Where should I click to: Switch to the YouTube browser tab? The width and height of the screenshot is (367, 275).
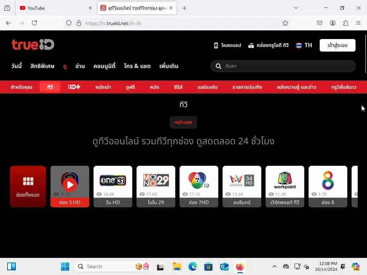coord(56,8)
